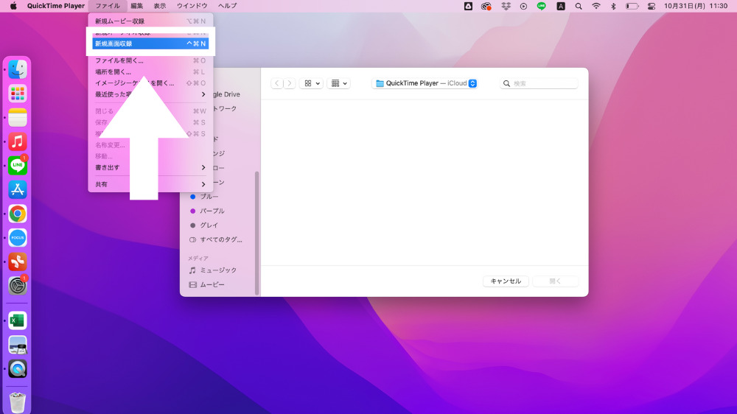Viewport: 737px width, 414px height.
Task: Open the Preview app in Dock
Action: 18,345
